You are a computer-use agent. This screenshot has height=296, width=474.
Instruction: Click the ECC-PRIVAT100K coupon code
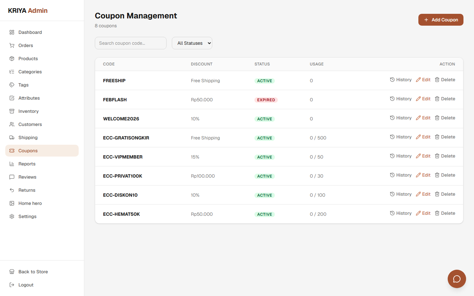click(122, 176)
